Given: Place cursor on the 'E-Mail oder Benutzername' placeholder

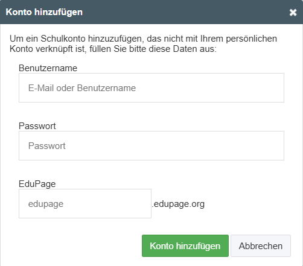Looking at the screenshot, I should coord(82,88).
